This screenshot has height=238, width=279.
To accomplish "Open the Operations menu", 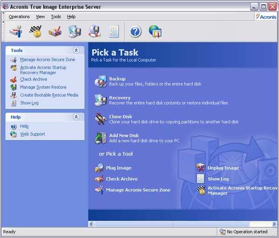I will (x=19, y=17).
